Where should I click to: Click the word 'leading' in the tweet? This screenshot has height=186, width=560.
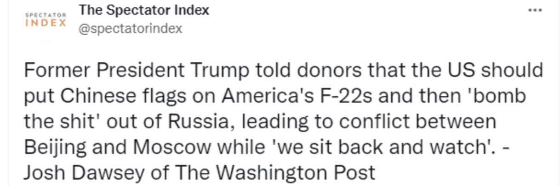coord(273,122)
